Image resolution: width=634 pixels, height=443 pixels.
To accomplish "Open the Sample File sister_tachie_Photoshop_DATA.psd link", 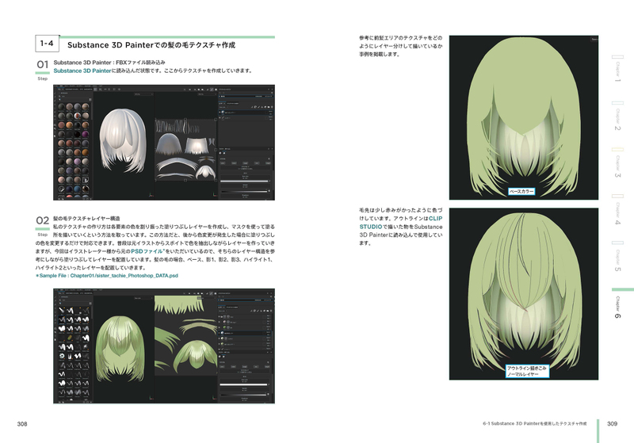I will tap(107, 276).
